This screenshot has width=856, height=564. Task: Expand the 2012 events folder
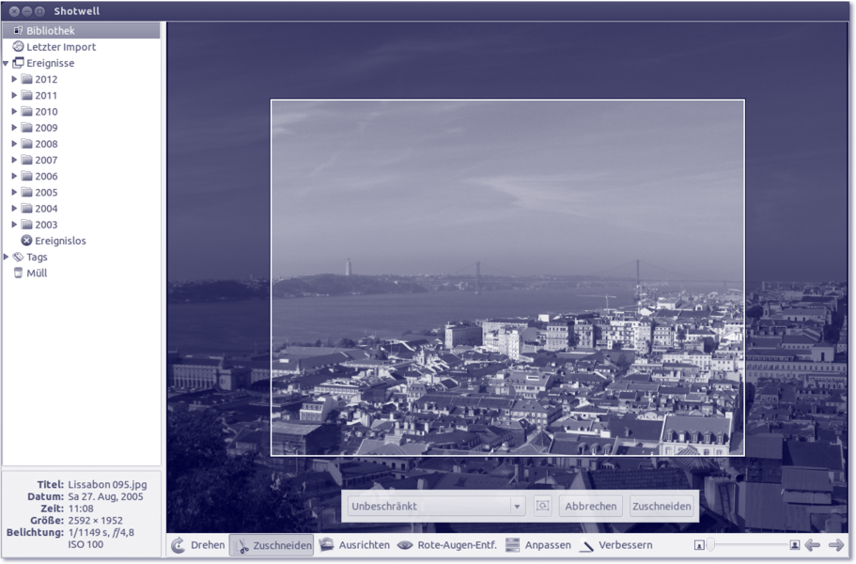pyautogui.click(x=15, y=80)
